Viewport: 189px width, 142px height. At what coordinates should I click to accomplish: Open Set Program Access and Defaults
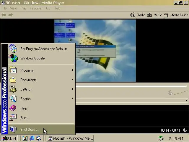click(41, 49)
